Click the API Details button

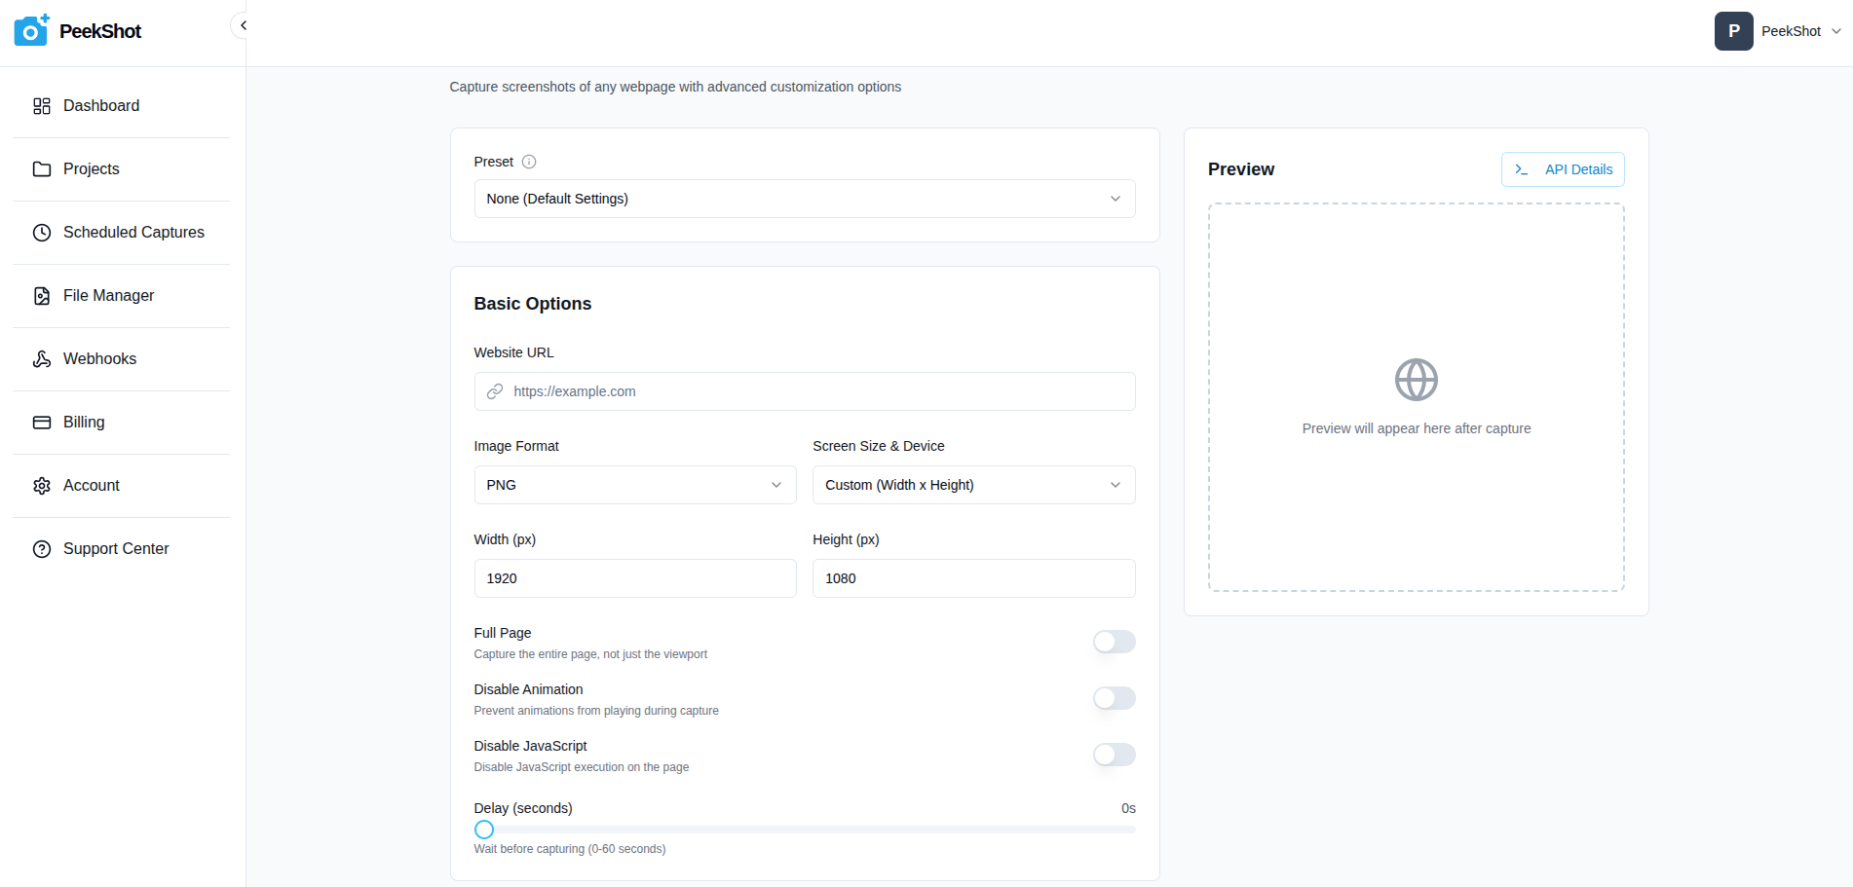pyautogui.click(x=1562, y=169)
